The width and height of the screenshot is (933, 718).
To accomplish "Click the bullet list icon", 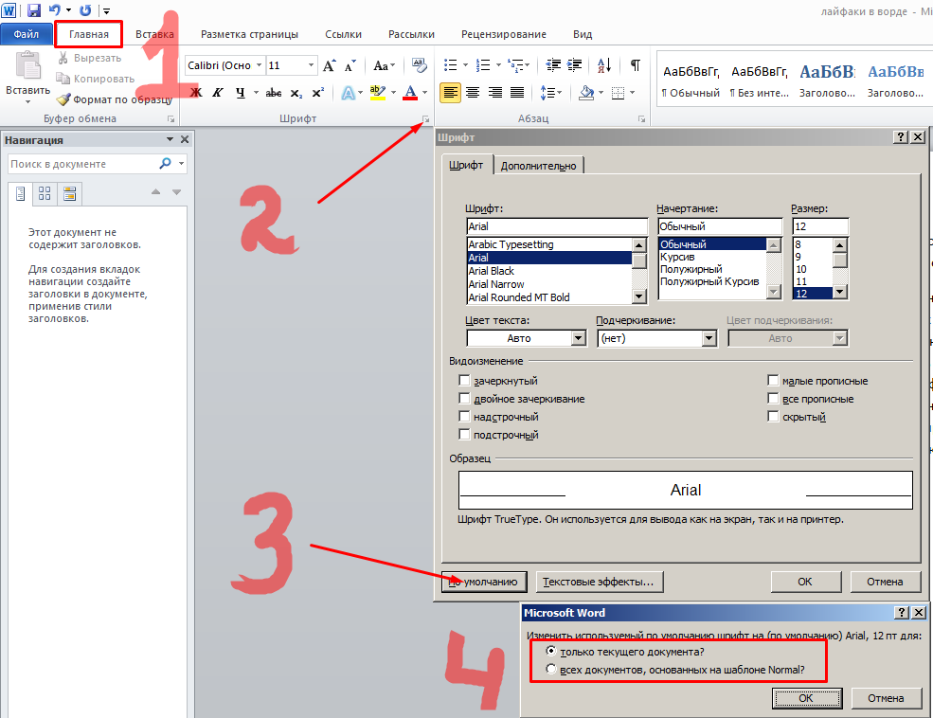I will coord(451,64).
